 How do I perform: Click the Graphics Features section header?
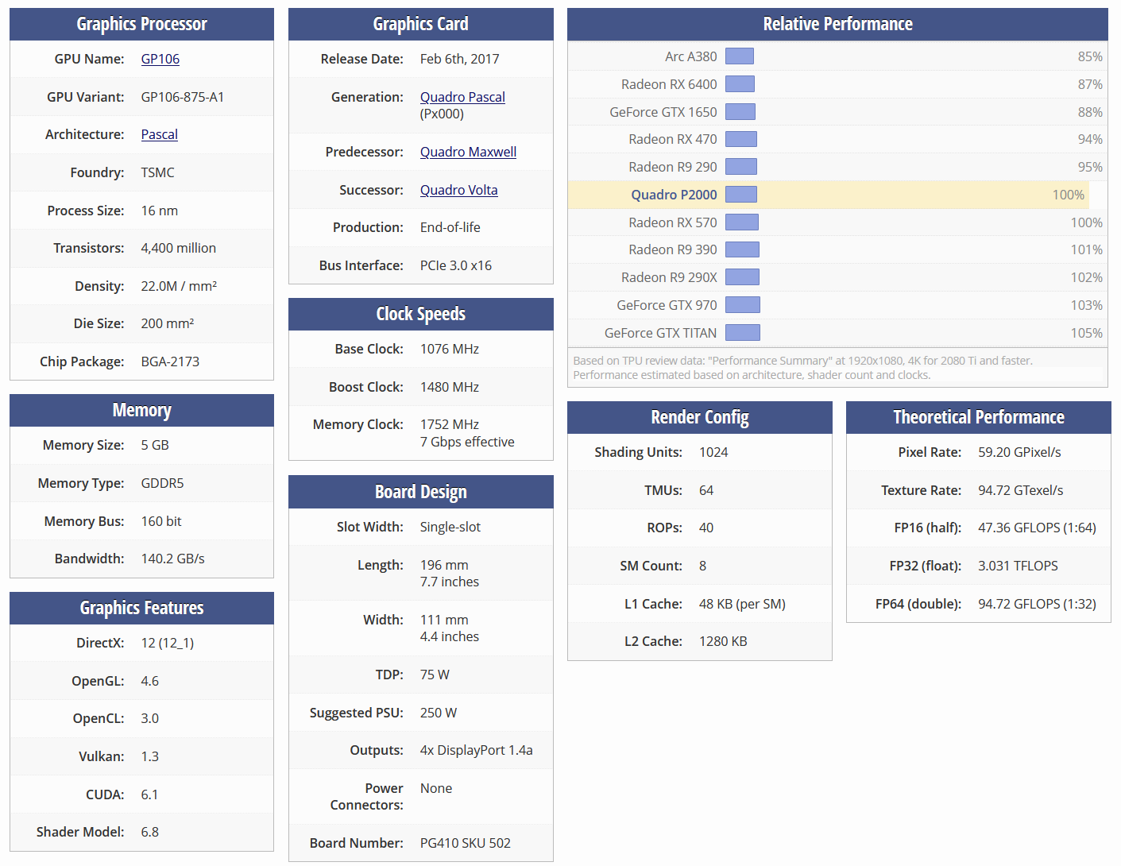coord(141,608)
